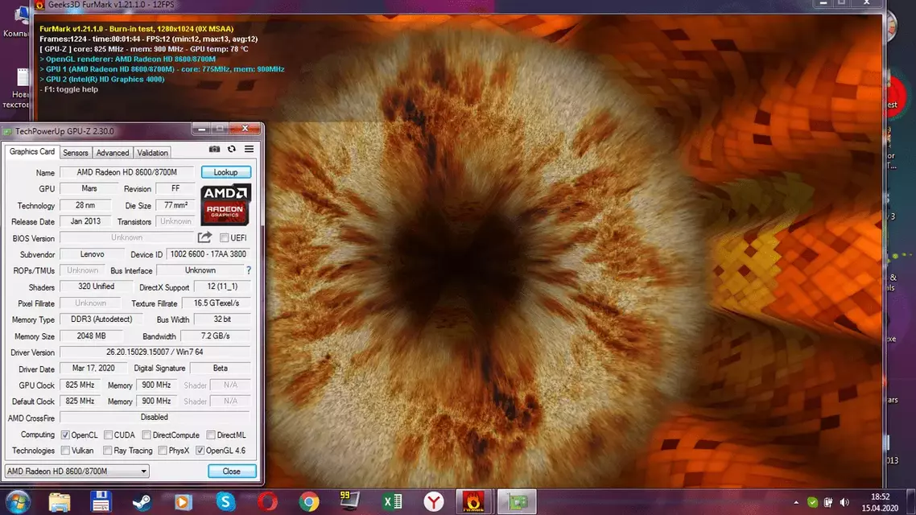
Task: Click the Bus Width 32 bit value
Action: pyautogui.click(x=222, y=319)
